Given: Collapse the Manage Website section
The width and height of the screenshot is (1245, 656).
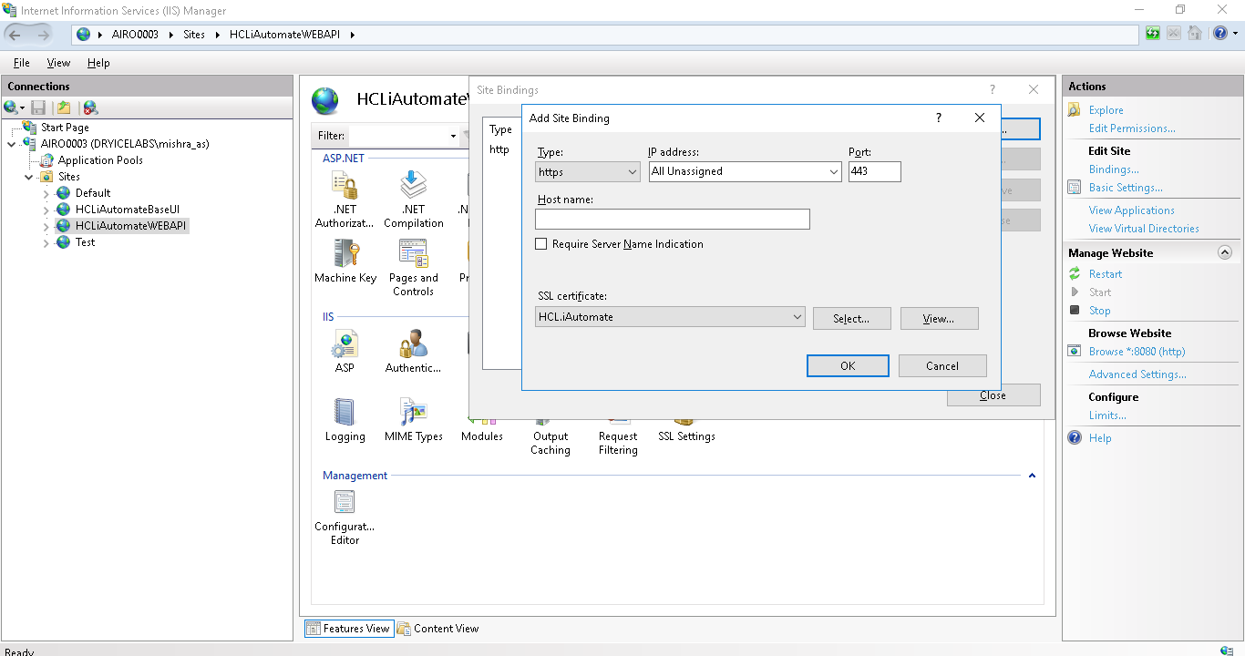Looking at the screenshot, I should click(x=1225, y=253).
